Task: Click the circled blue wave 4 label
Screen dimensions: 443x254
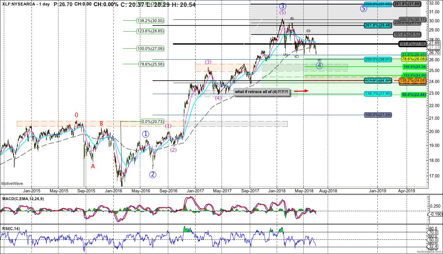Action: pos(320,66)
